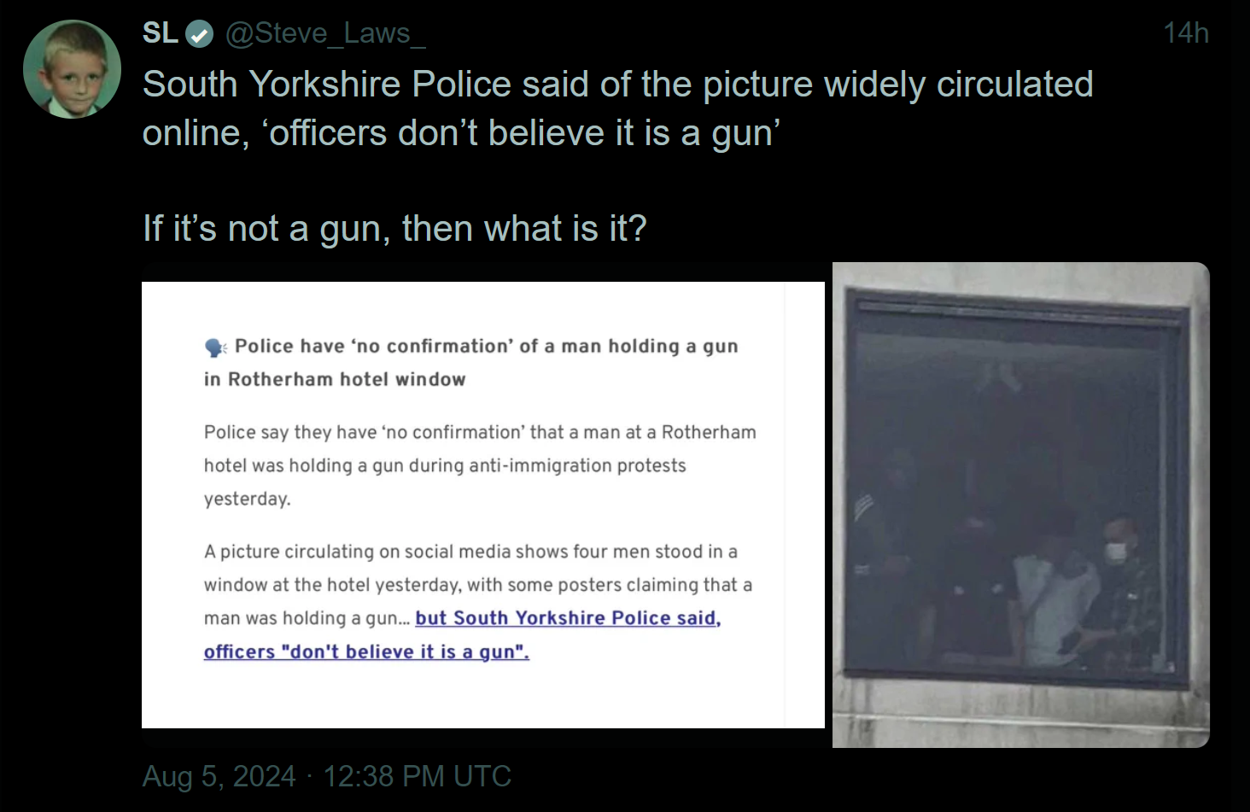
Task: Open the hotel window photo
Action: [1021, 505]
